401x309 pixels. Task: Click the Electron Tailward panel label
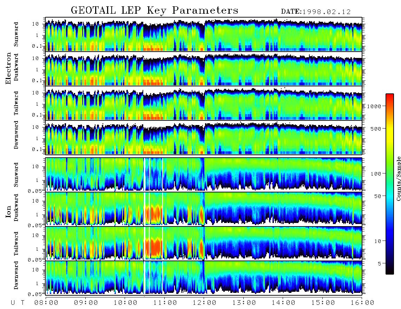click(16, 103)
